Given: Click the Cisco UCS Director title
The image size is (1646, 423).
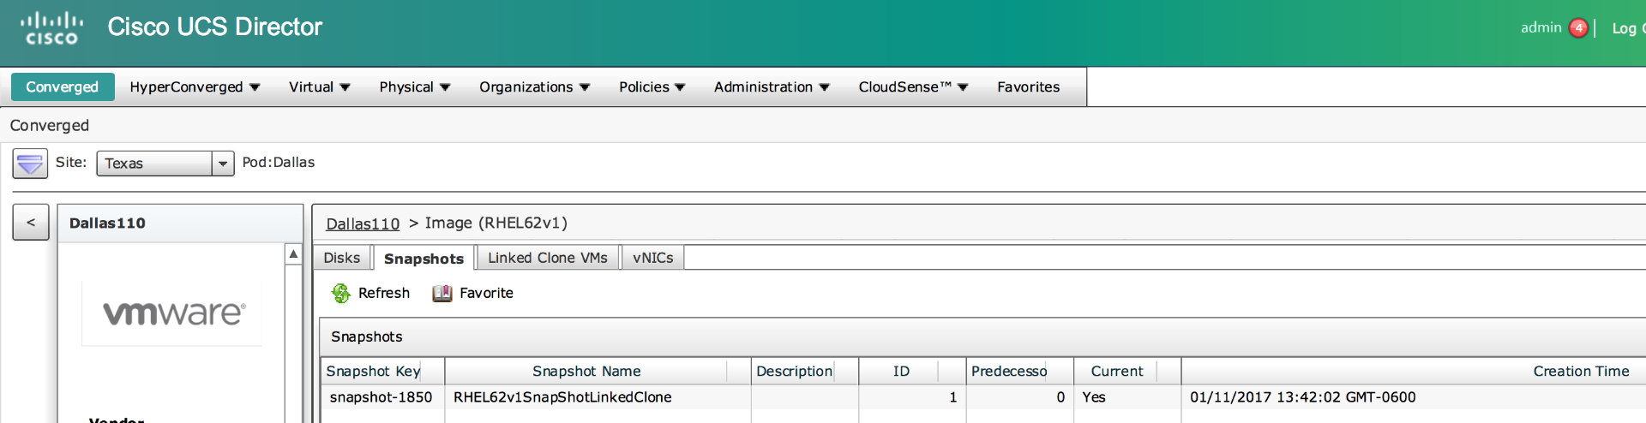Looking at the screenshot, I should coord(214,27).
